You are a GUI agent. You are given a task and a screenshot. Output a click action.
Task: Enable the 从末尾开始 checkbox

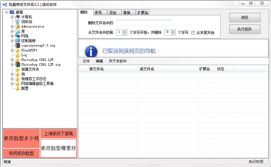coord(193,33)
